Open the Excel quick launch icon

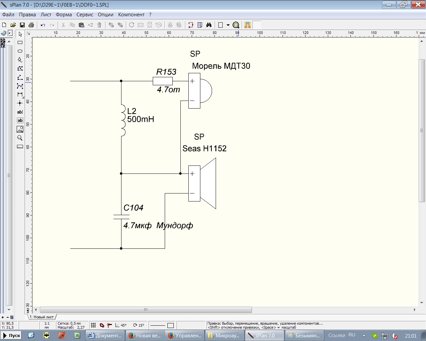(77, 335)
